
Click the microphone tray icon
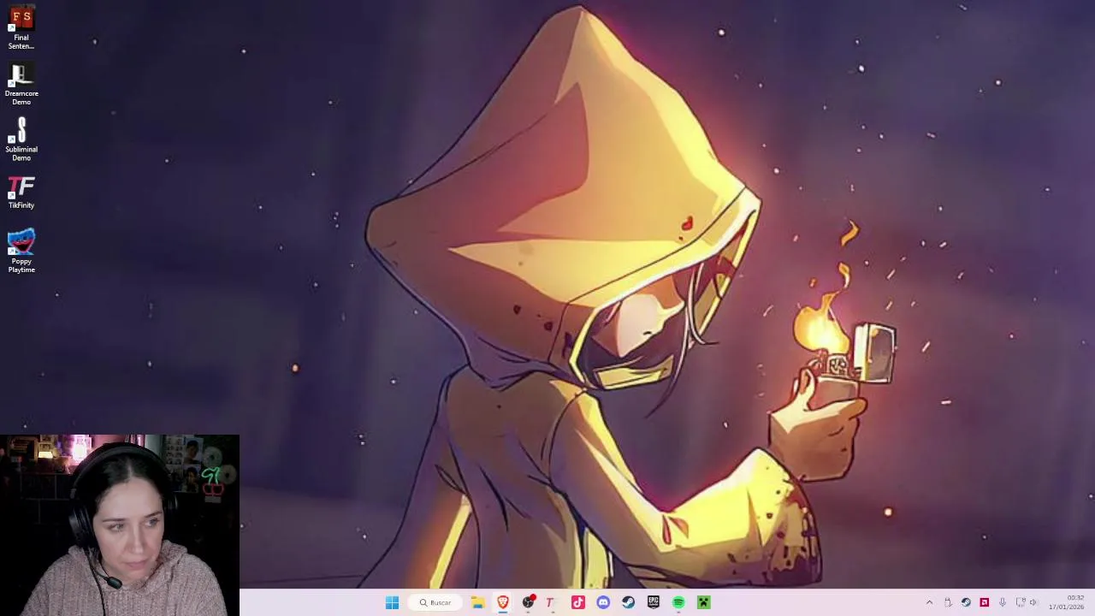(x=1002, y=602)
